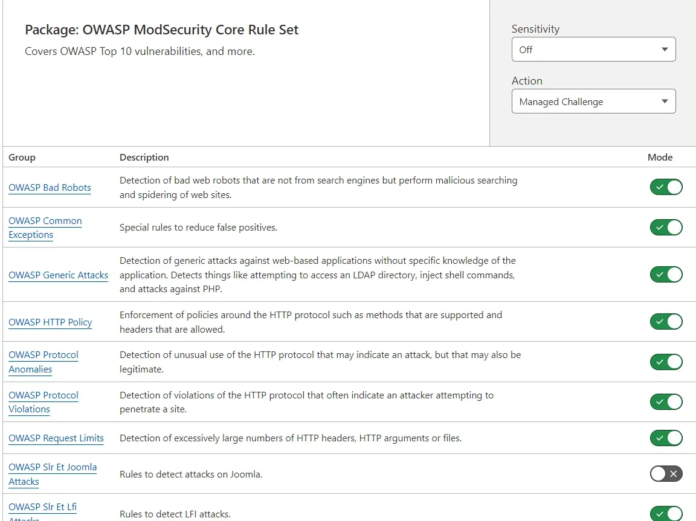696x521 pixels.
Task: Click the HTTP Policy description about enforcement
Action: point(311,322)
